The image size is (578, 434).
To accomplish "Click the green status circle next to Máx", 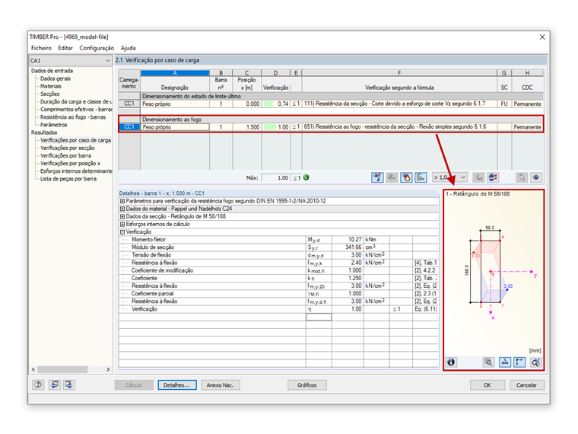I will tap(306, 177).
